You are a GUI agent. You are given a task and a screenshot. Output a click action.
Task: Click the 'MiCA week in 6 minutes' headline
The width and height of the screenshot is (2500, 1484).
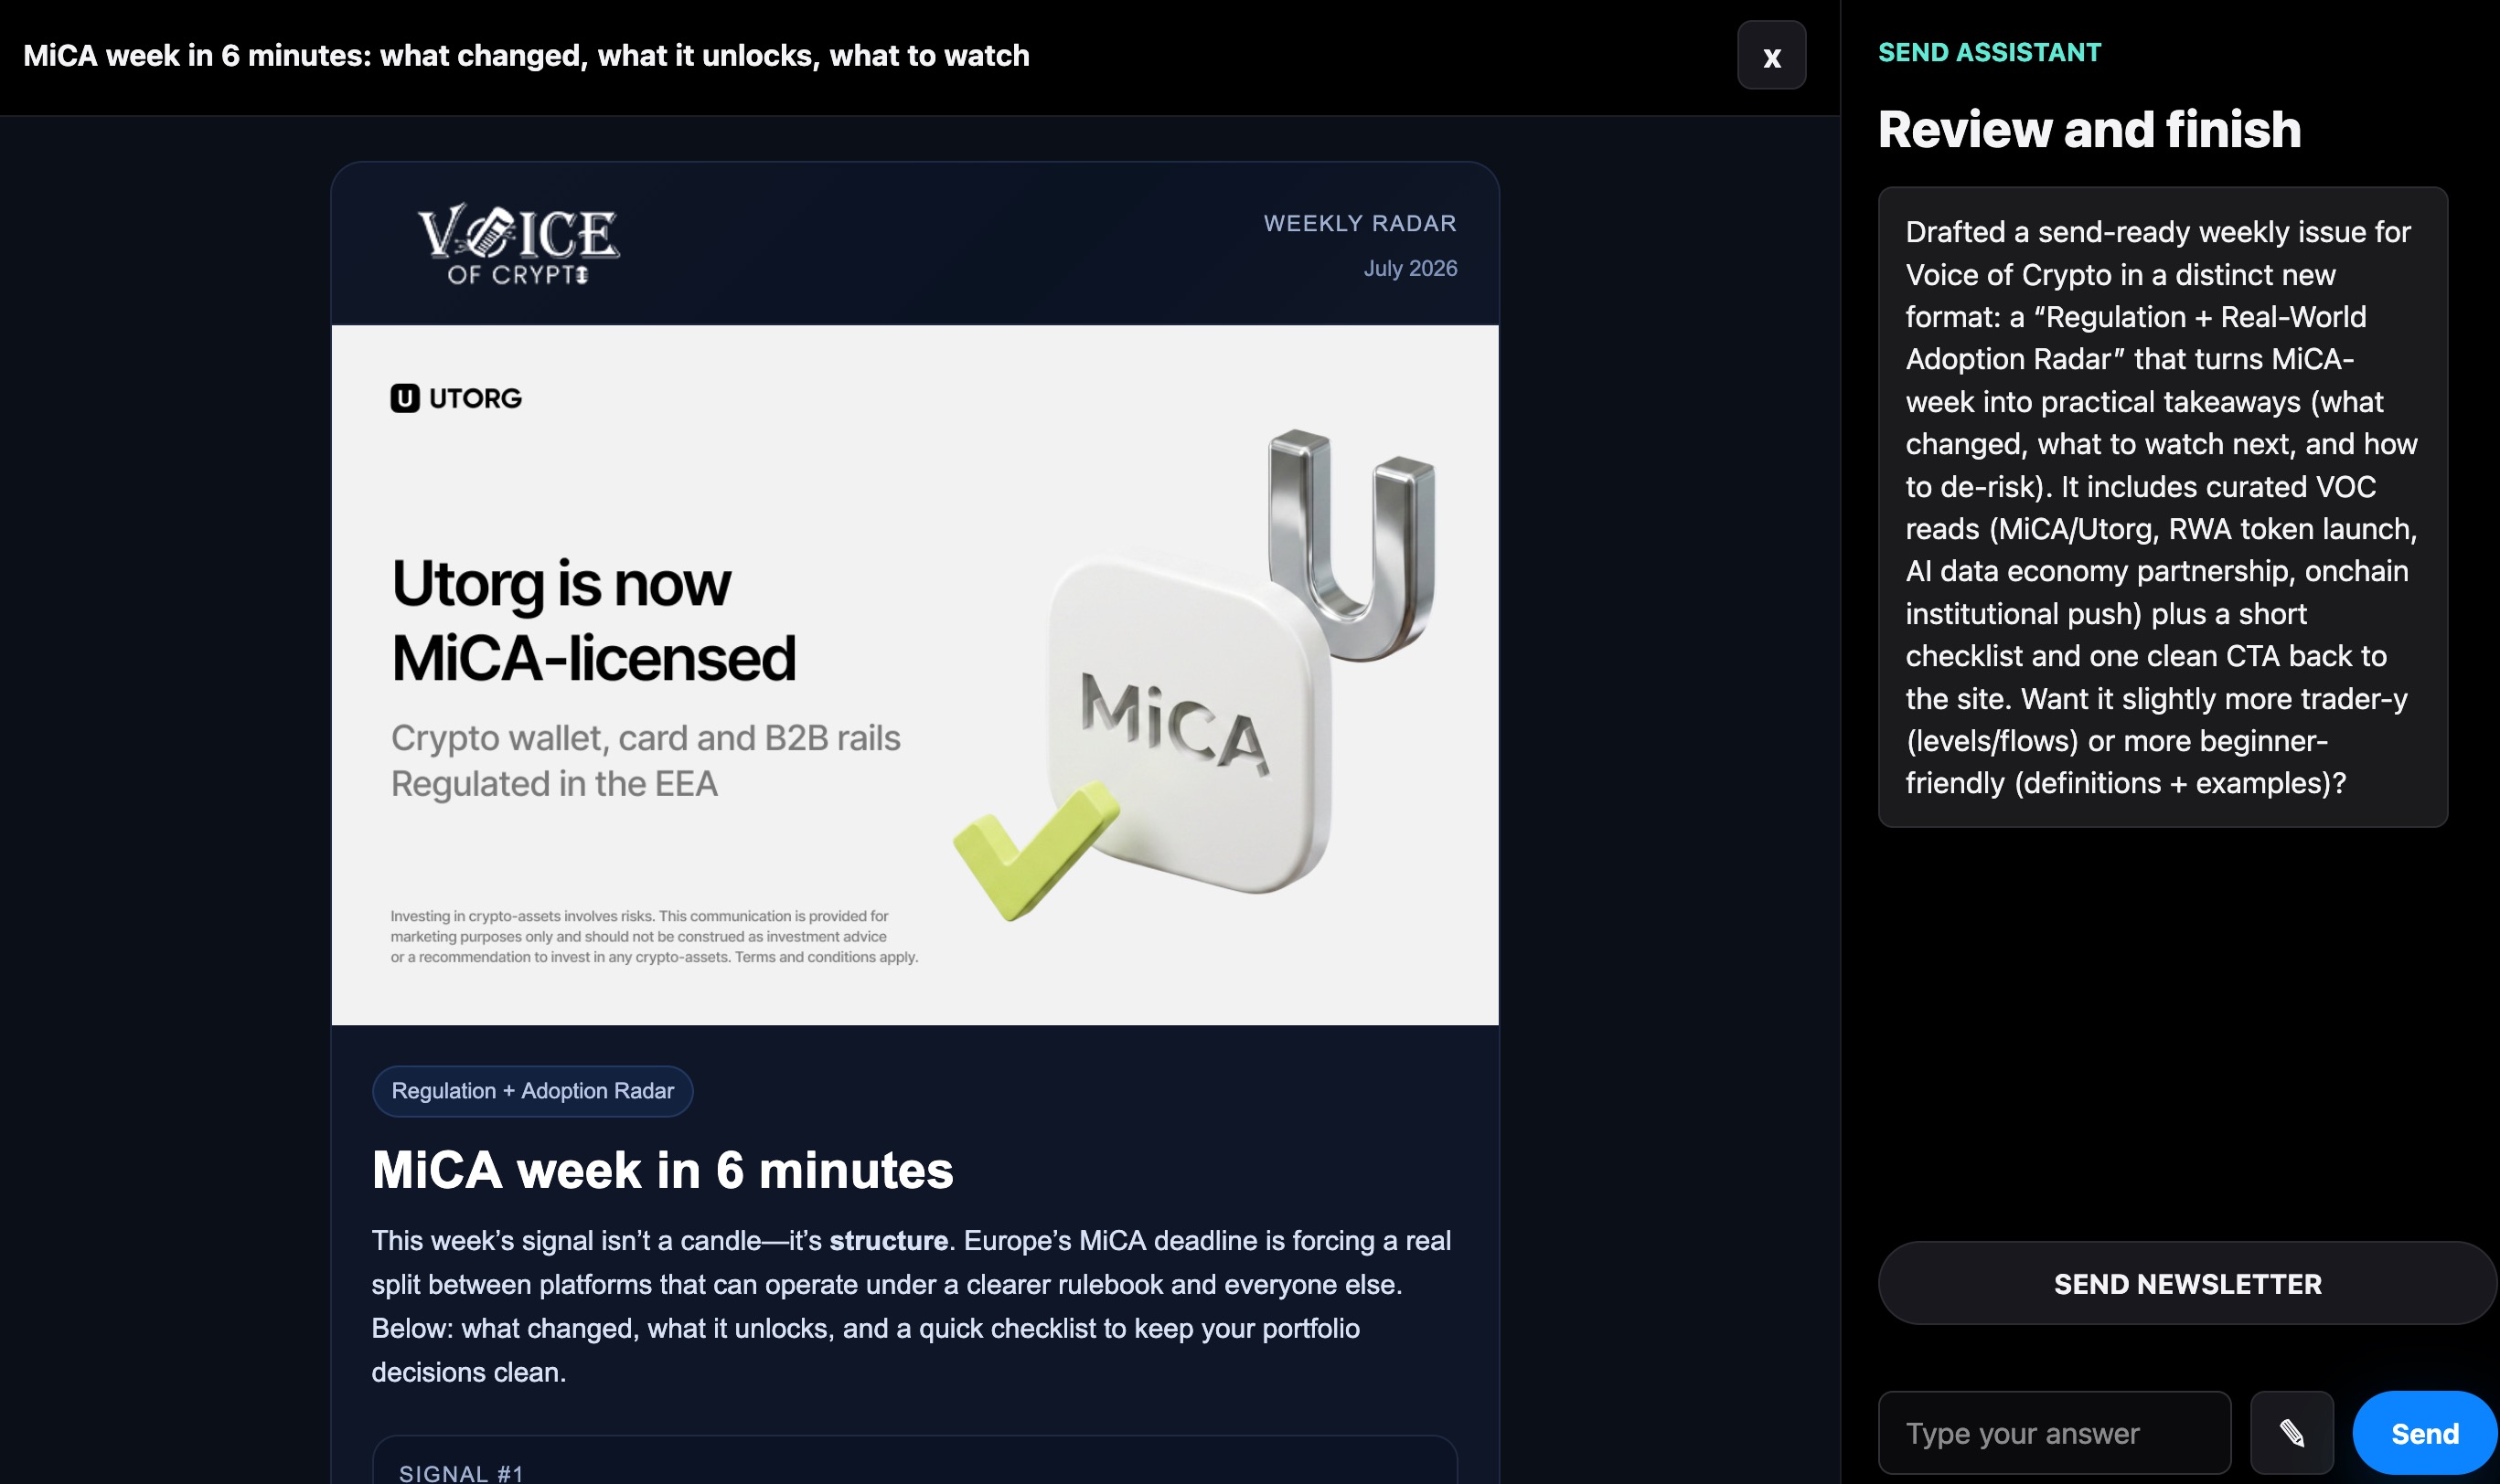click(662, 1170)
